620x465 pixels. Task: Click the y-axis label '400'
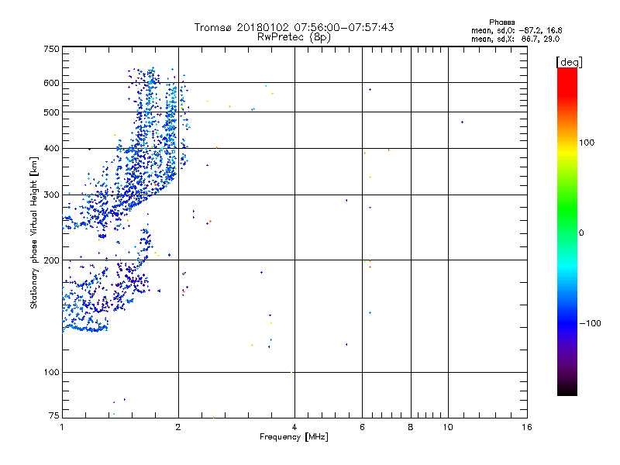tap(51, 149)
